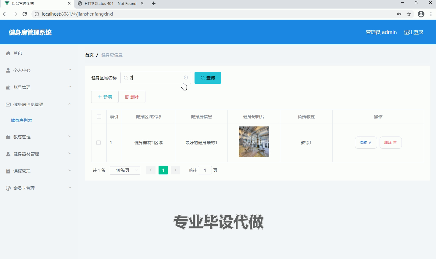Click the 账号管理 sidebar icon
Screen dimensions: 436x259
8,87
